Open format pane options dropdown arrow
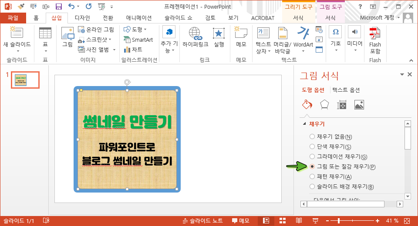Image resolution: width=418 pixels, height=226 pixels. pos(402,74)
